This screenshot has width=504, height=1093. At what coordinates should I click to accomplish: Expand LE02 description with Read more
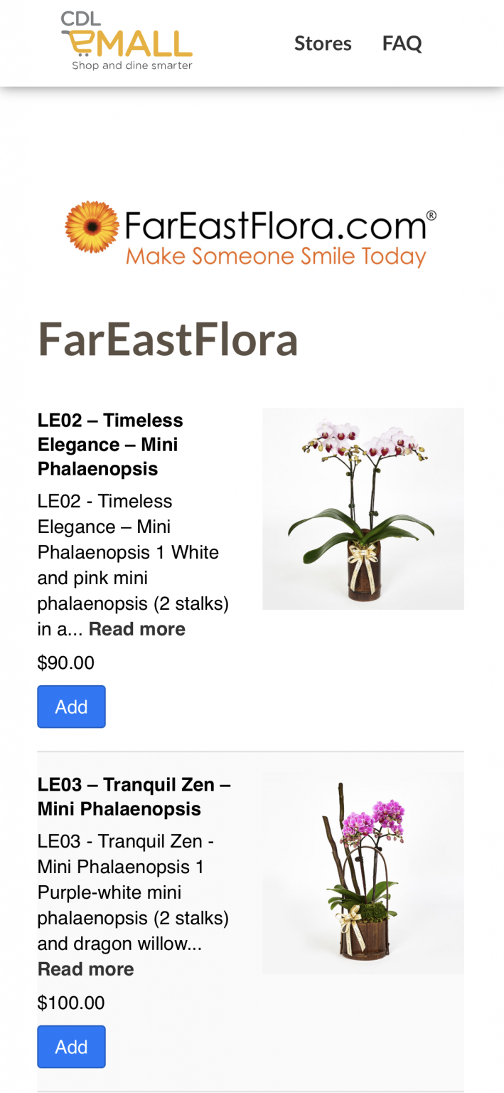[136, 629]
